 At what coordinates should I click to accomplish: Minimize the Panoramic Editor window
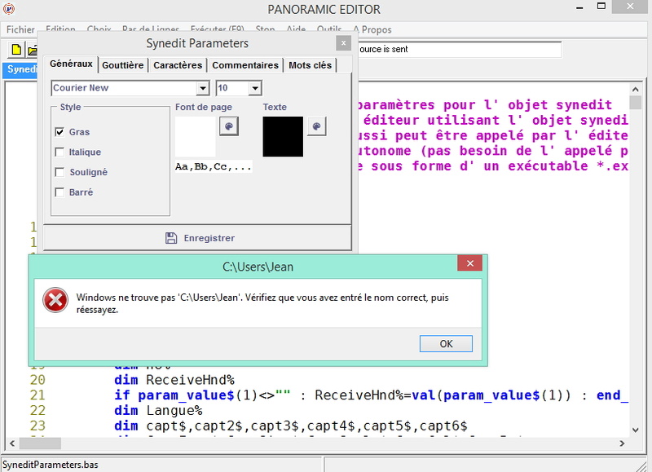click(579, 7)
